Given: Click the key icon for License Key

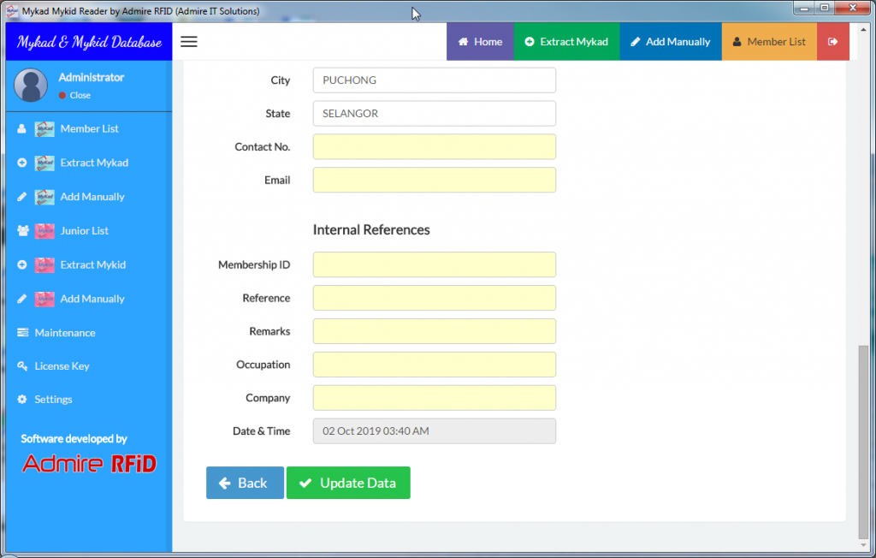Looking at the screenshot, I should (x=22, y=366).
